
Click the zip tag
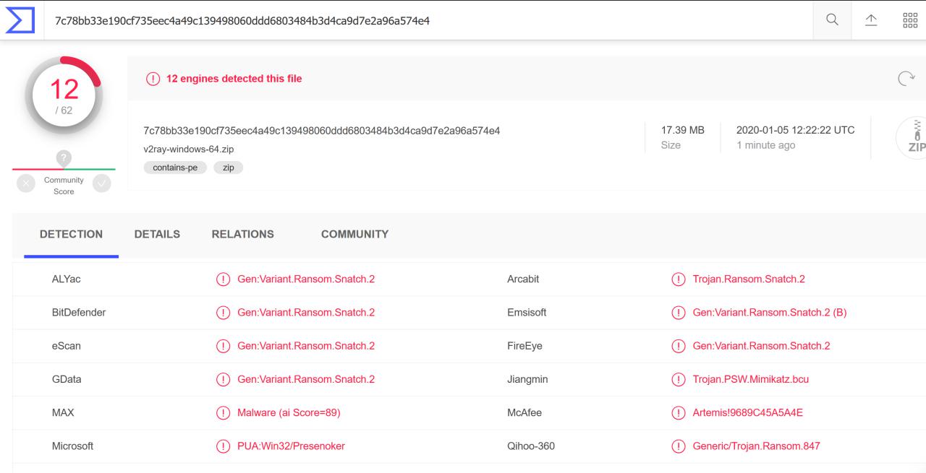click(x=229, y=168)
